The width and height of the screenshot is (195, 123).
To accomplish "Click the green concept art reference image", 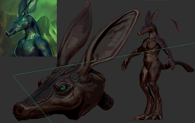I will (28, 28).
